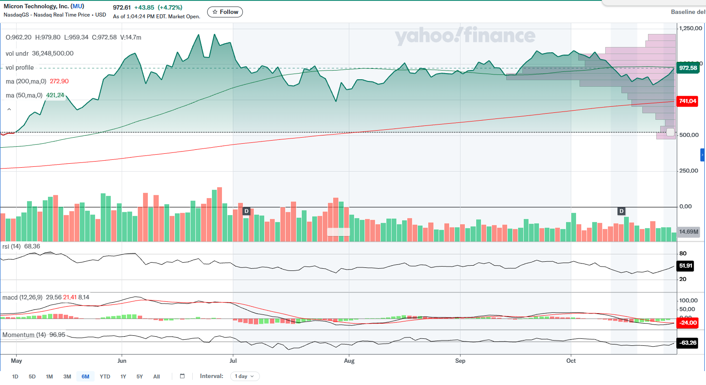Click the Follow star button
Viewport: 706px width, 385px height.
(225, 12)
